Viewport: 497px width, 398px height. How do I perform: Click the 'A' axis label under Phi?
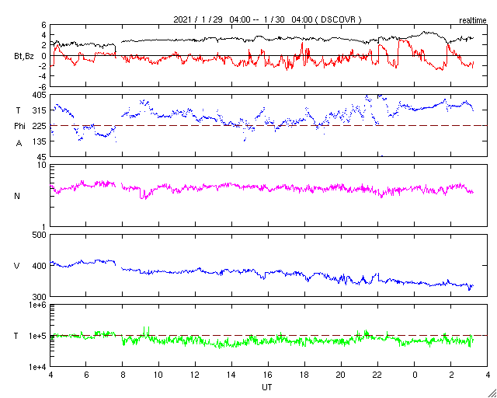tap(19, 143)
